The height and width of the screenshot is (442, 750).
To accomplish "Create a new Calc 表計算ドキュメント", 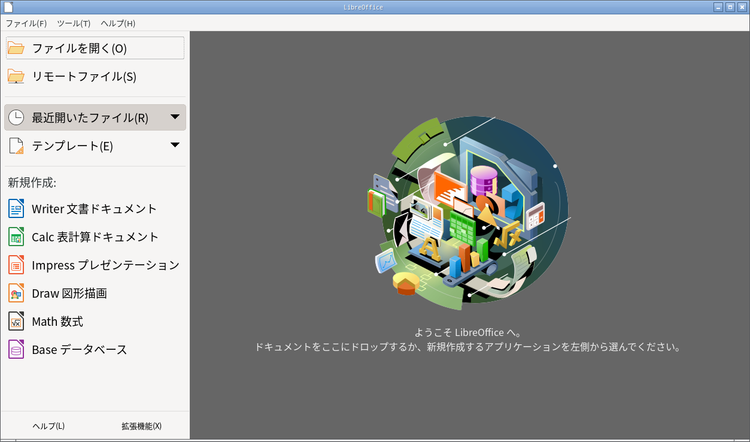I will (95, 237).
